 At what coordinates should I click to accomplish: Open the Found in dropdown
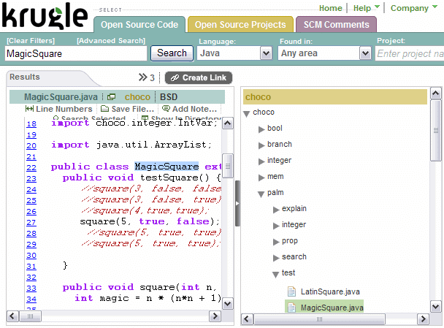pyautogui.click(x=365, y=53)
